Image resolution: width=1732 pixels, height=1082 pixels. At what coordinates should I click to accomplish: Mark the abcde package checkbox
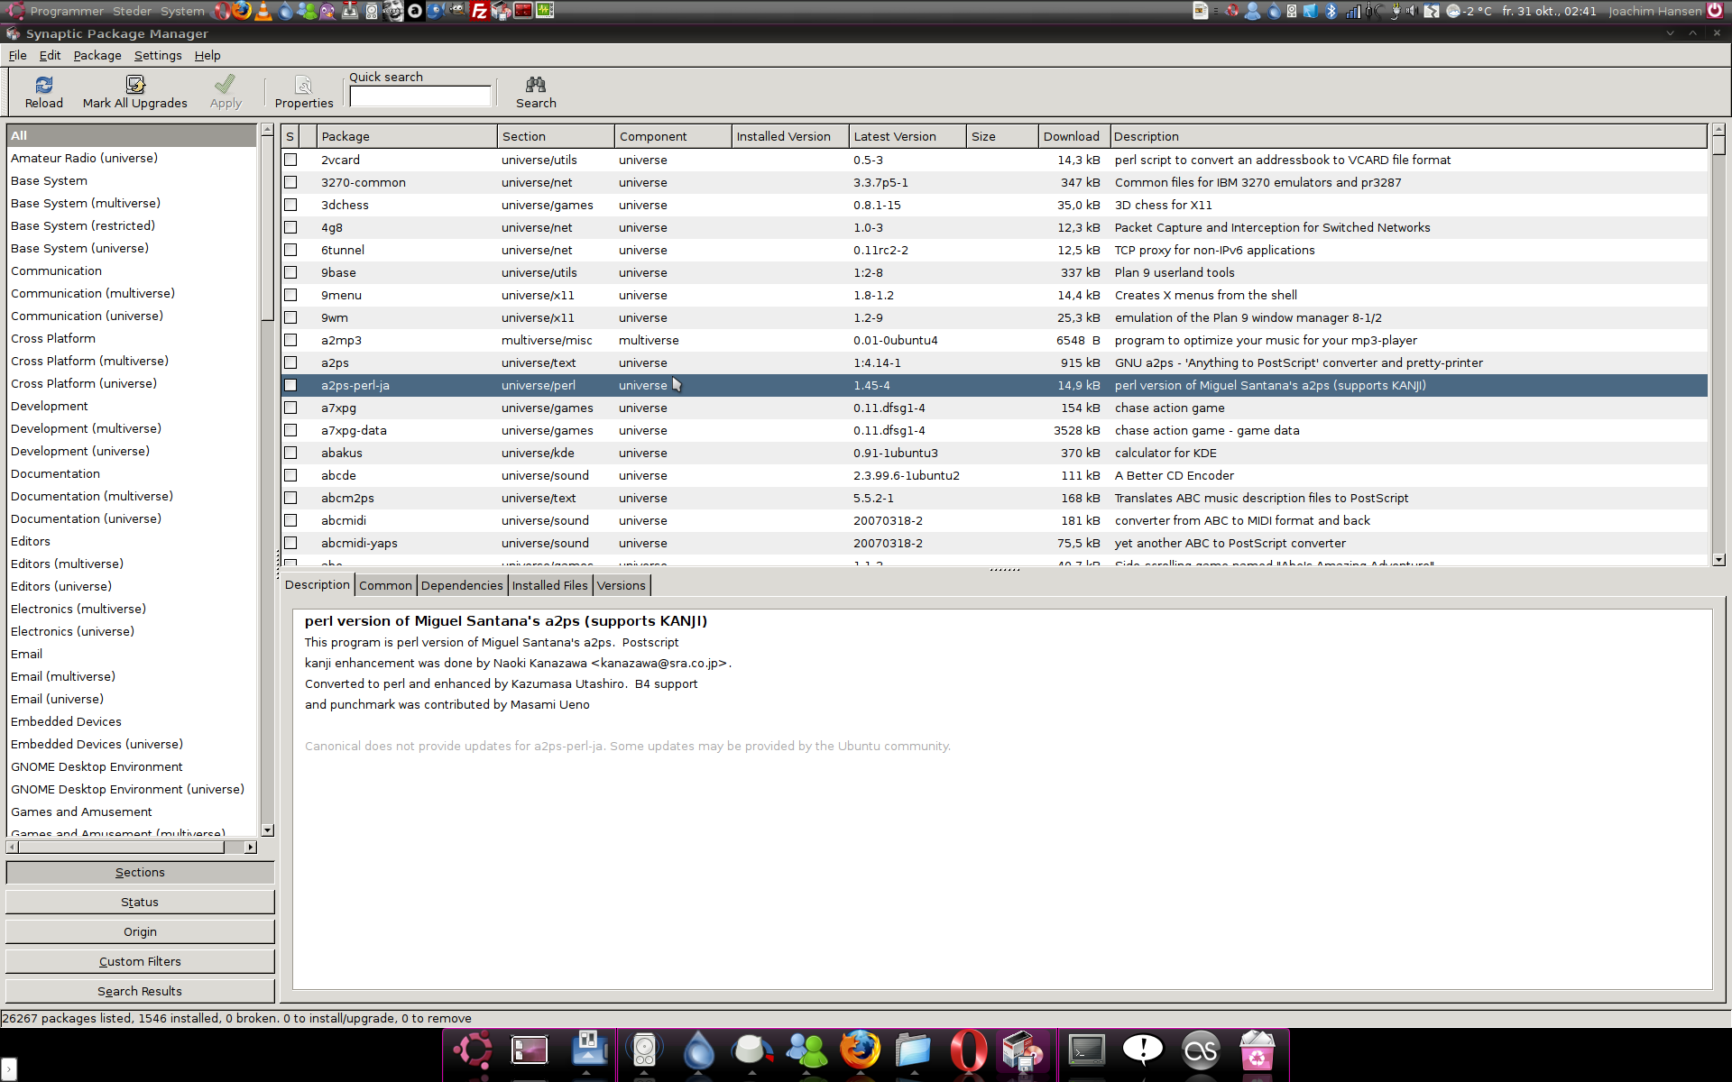(x=290, y=475)
